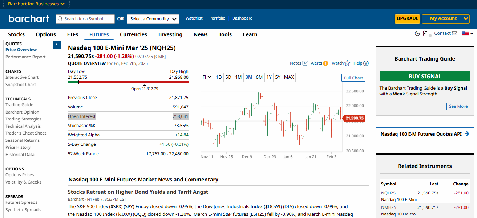Viewport: 477px width, 218px height.
Task: Click the arrow beside Futures Quotes API
Action: (x=467, y=134)
